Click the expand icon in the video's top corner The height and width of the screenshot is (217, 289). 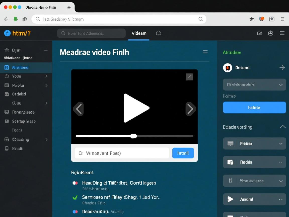189,77
